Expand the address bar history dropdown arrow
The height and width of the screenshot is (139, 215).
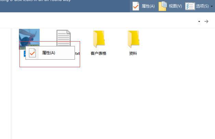[199, 21]
